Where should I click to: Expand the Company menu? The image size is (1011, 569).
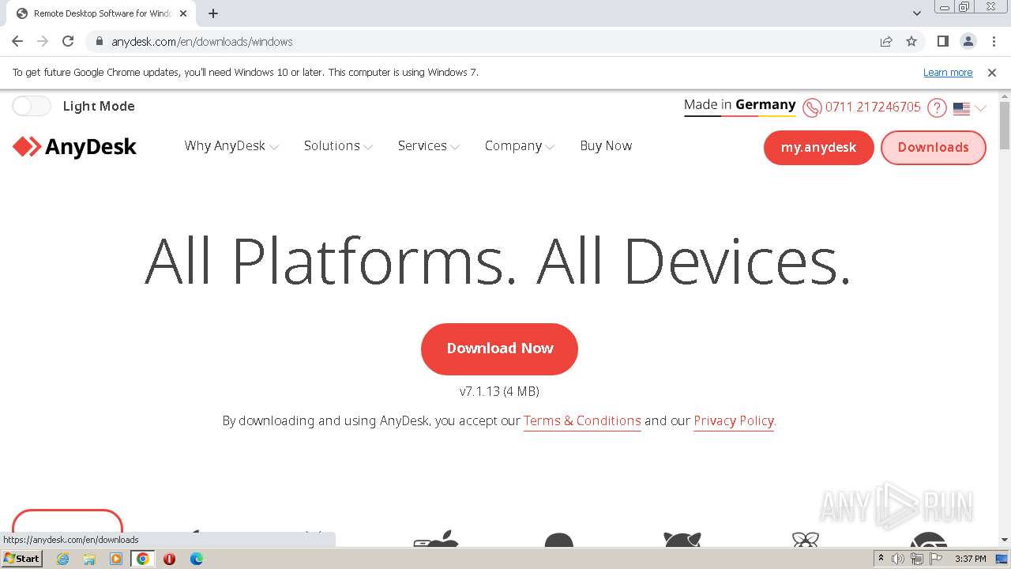(x=520, y=146)
